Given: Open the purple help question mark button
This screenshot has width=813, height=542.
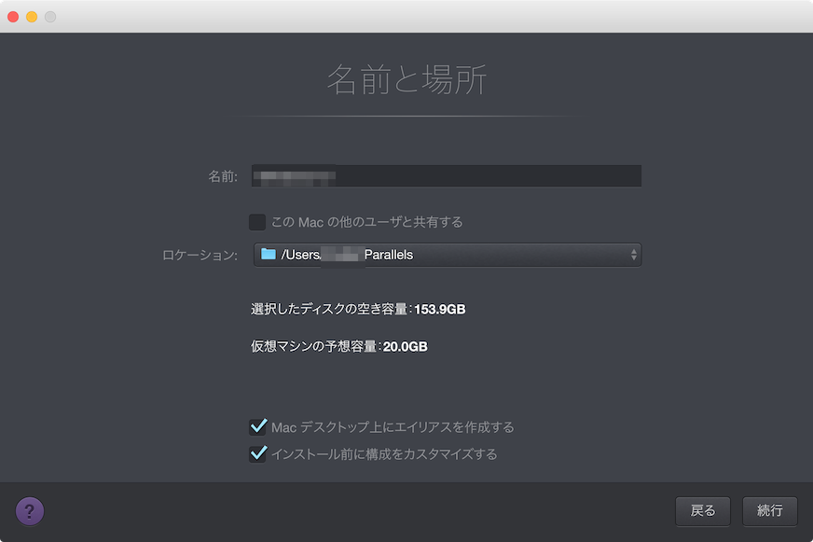Looking at the screenshot, I should pyautogui.click(x=30, y=511).
